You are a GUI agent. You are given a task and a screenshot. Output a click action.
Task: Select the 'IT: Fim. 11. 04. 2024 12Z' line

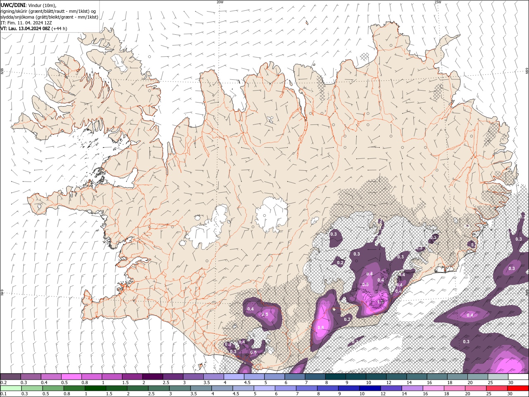[x=26, y=23]
